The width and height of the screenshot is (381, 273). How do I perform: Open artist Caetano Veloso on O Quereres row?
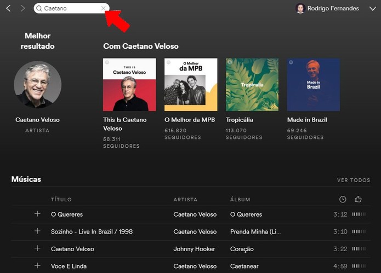point(195,214)
